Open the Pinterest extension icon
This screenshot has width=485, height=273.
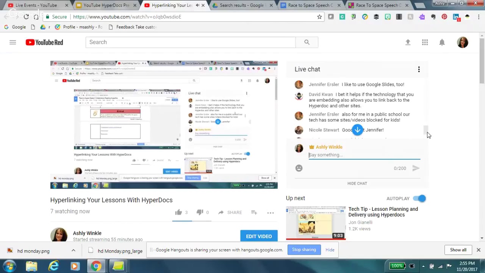click(444, 17)
